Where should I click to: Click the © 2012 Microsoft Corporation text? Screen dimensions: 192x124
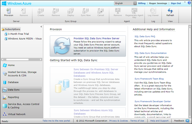click(92, 121)
